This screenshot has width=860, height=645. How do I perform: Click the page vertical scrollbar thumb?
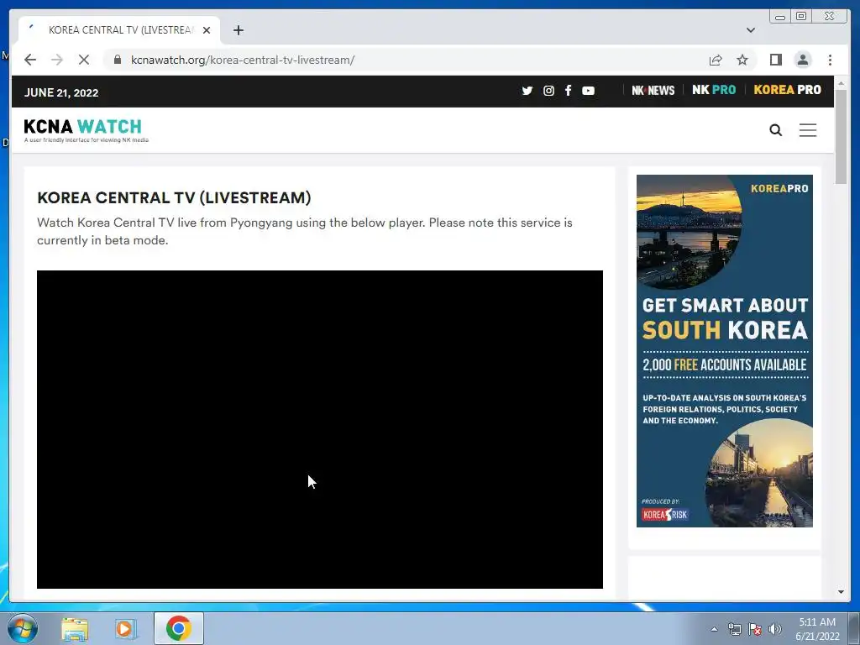pos(841,137)
